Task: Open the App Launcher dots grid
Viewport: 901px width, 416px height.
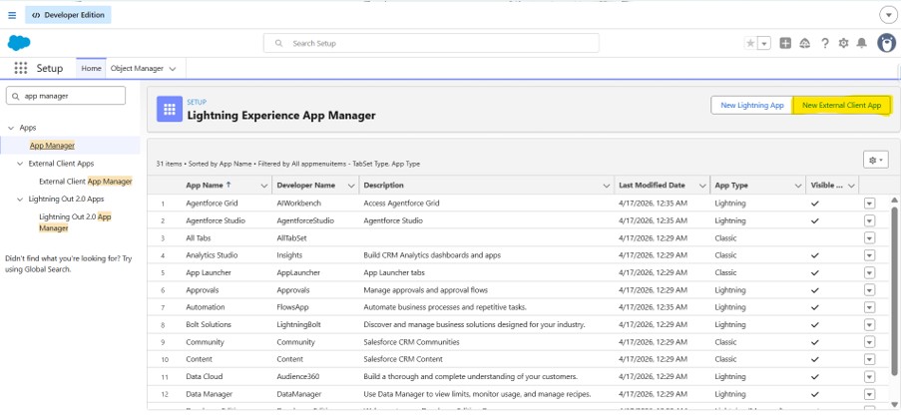Action: click(x=21, y=68)
